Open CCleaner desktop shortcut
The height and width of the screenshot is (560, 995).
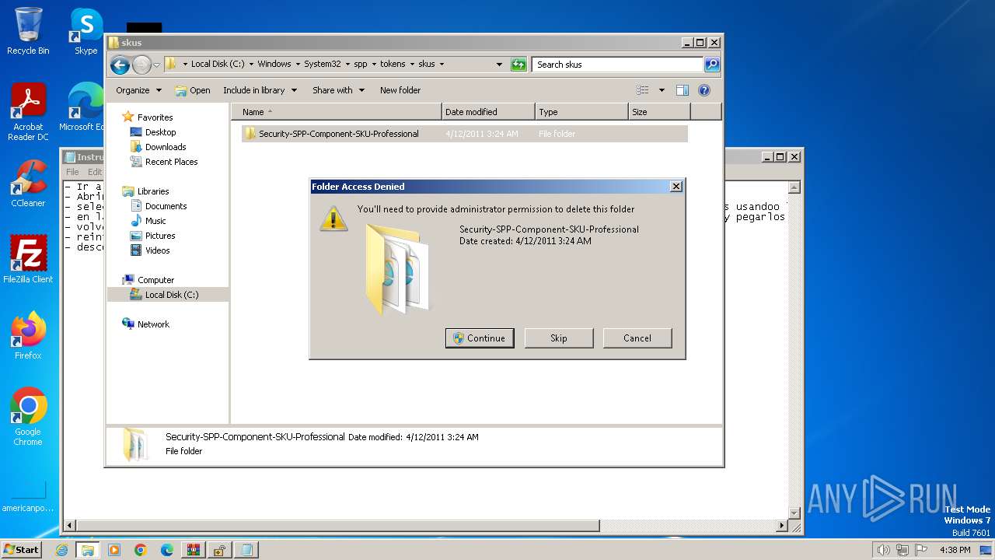28,184
